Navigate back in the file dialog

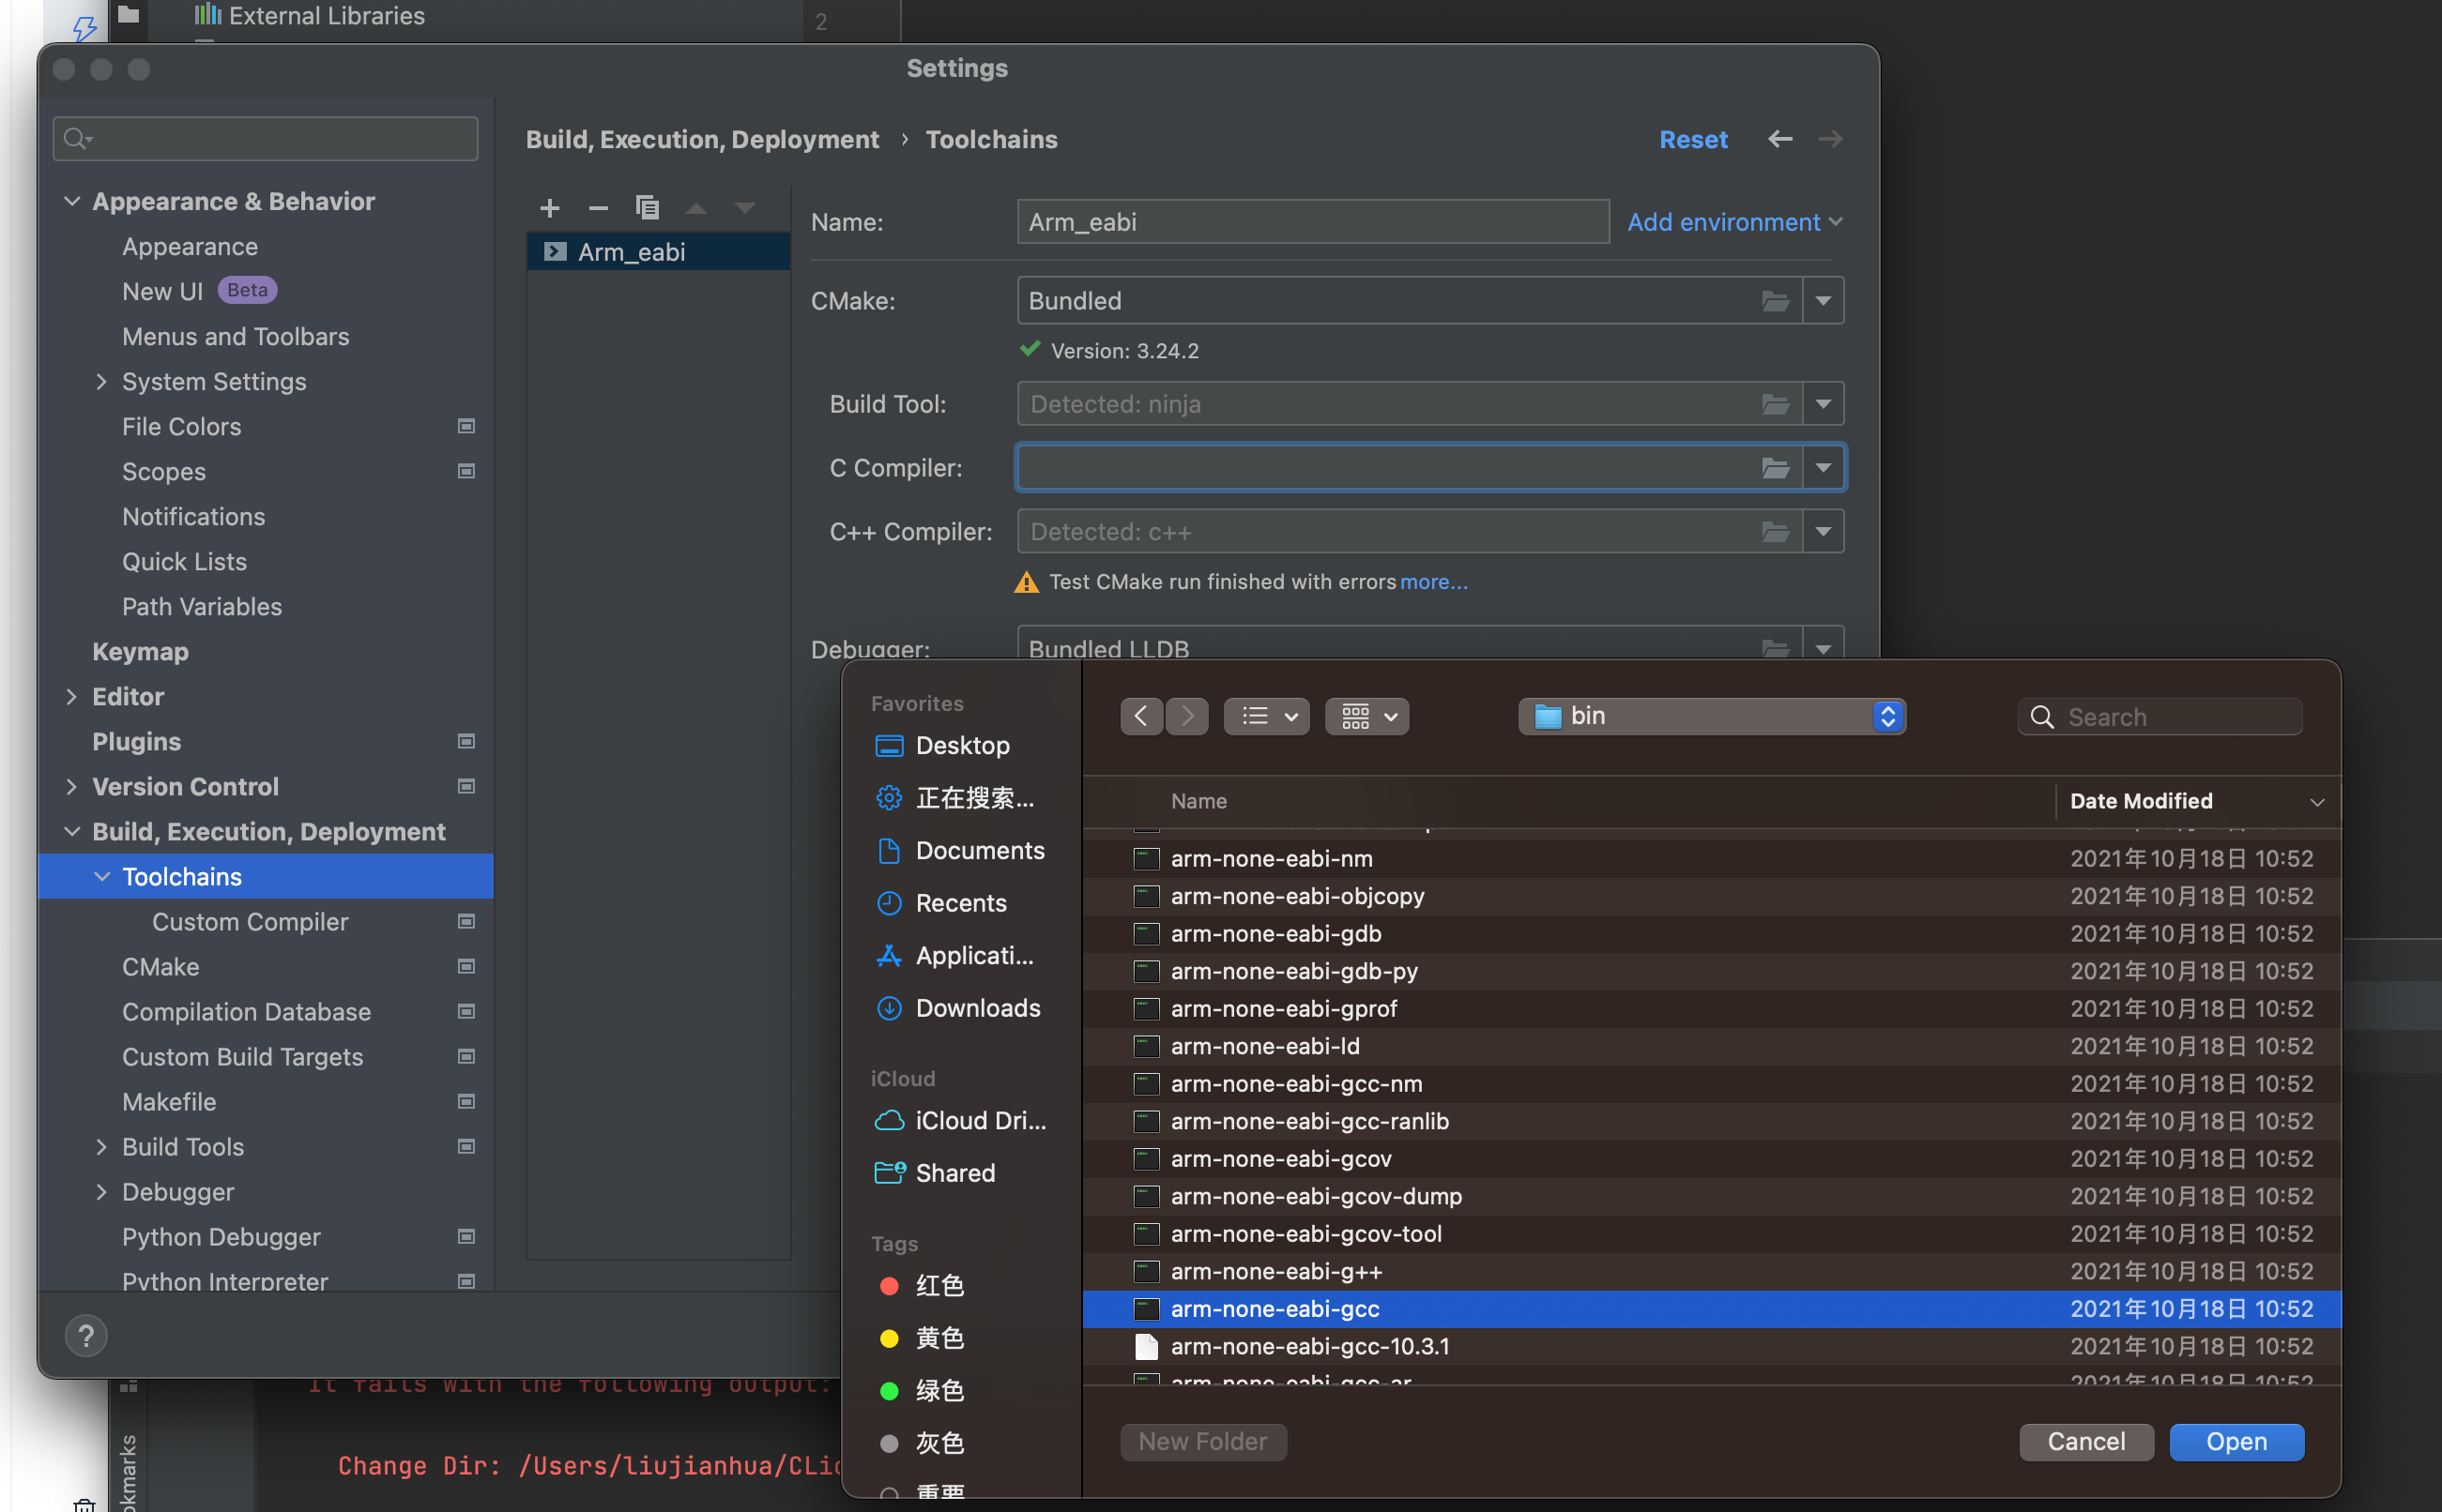tap(1141, 716)
